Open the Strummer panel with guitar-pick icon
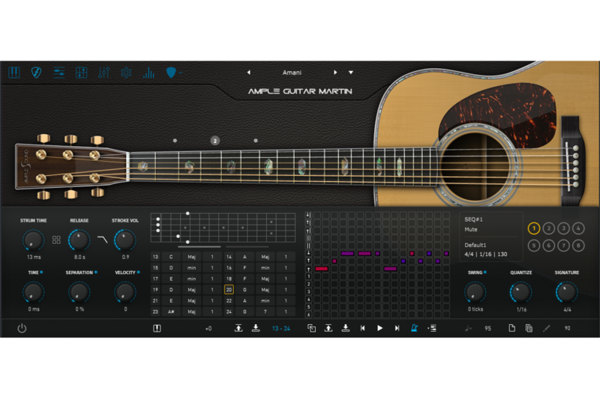This screenshot has height=399, width=600. (36, 73)
